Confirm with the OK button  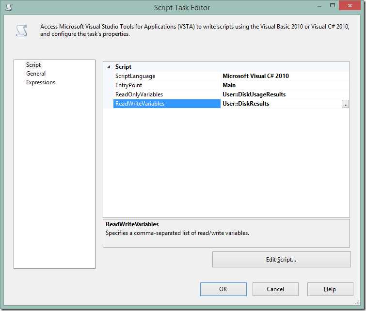click(223, 289)
